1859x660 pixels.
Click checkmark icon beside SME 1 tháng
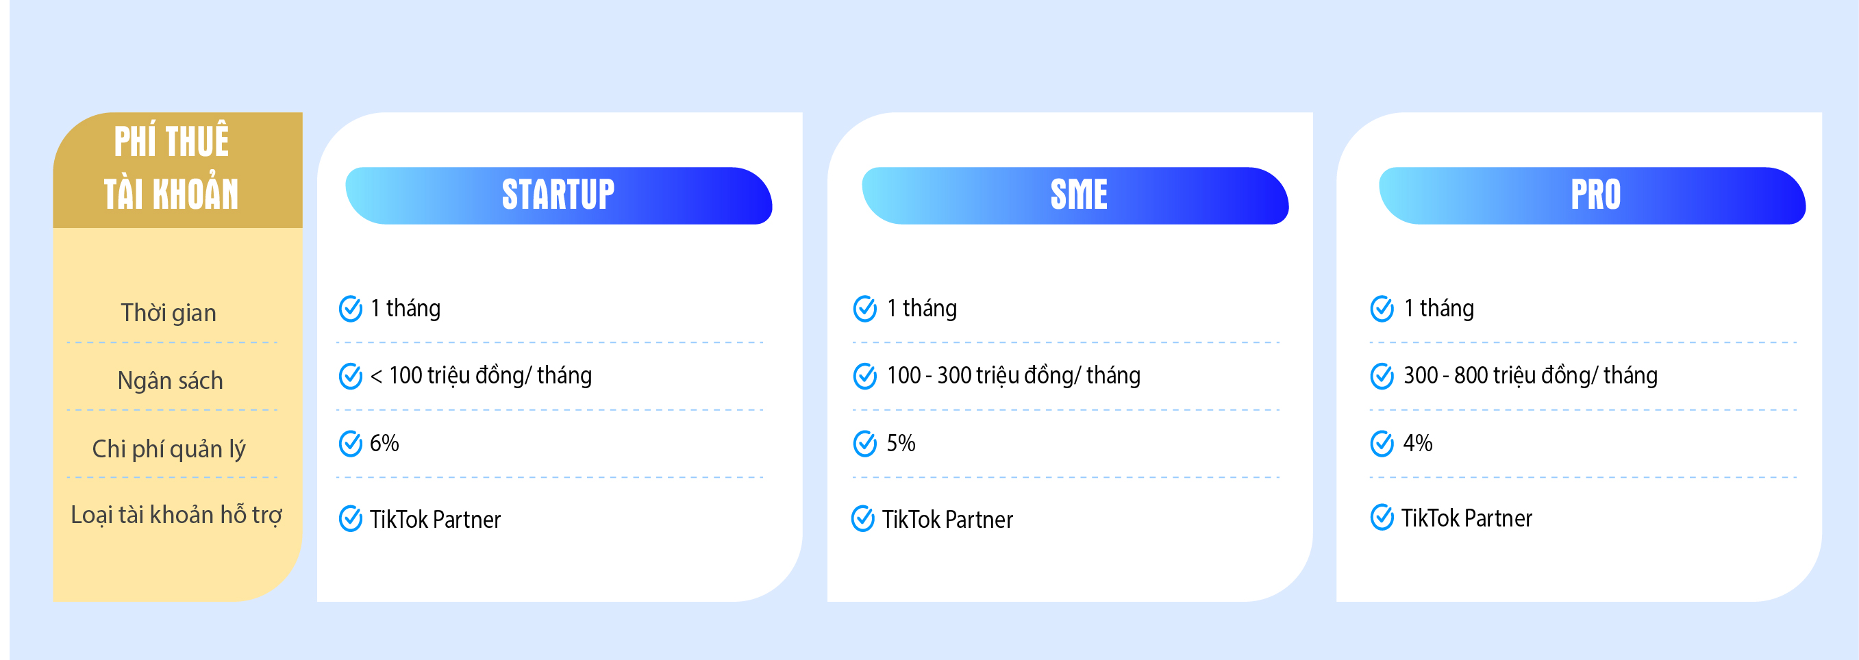864,309
